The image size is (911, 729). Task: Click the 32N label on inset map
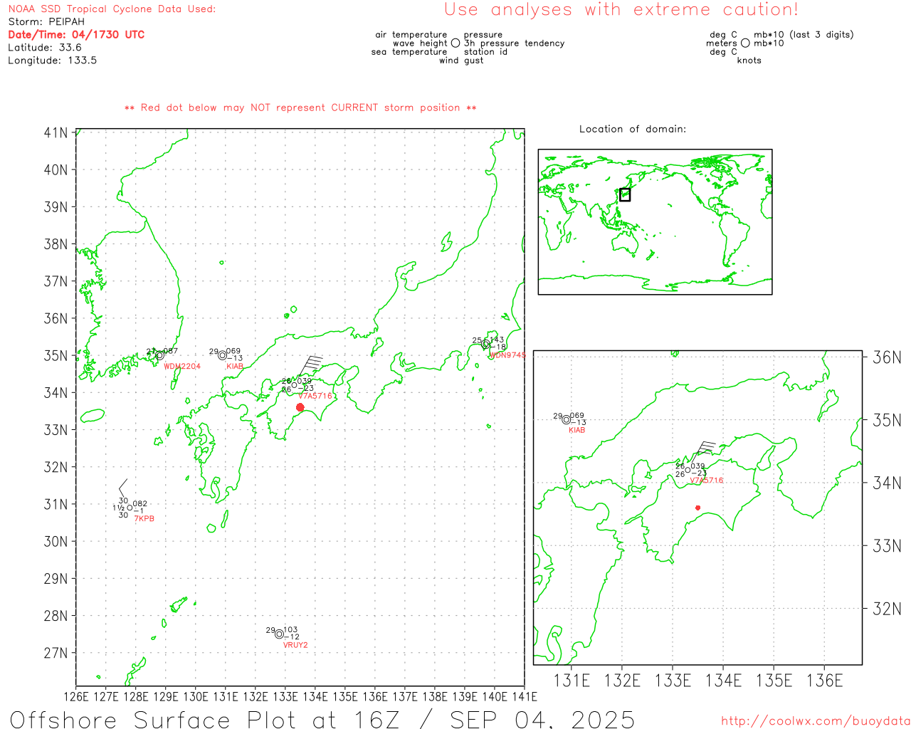[887, 609]
